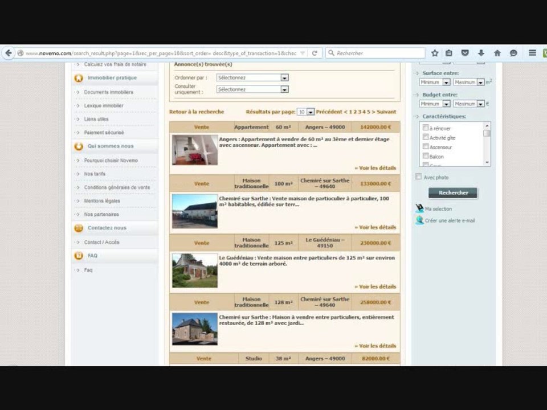The image size is (547, 410).
Task: Open 'Liens utiles' menu item
Action: [x=96, y=119]
